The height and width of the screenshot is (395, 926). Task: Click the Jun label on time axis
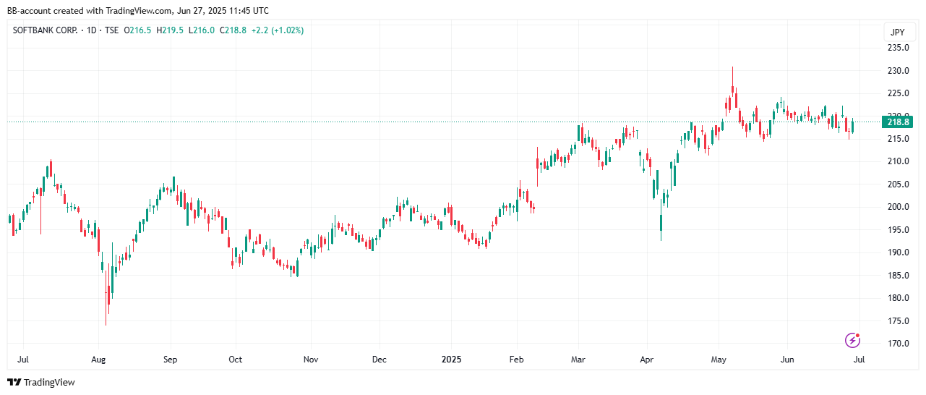(788, 359)
